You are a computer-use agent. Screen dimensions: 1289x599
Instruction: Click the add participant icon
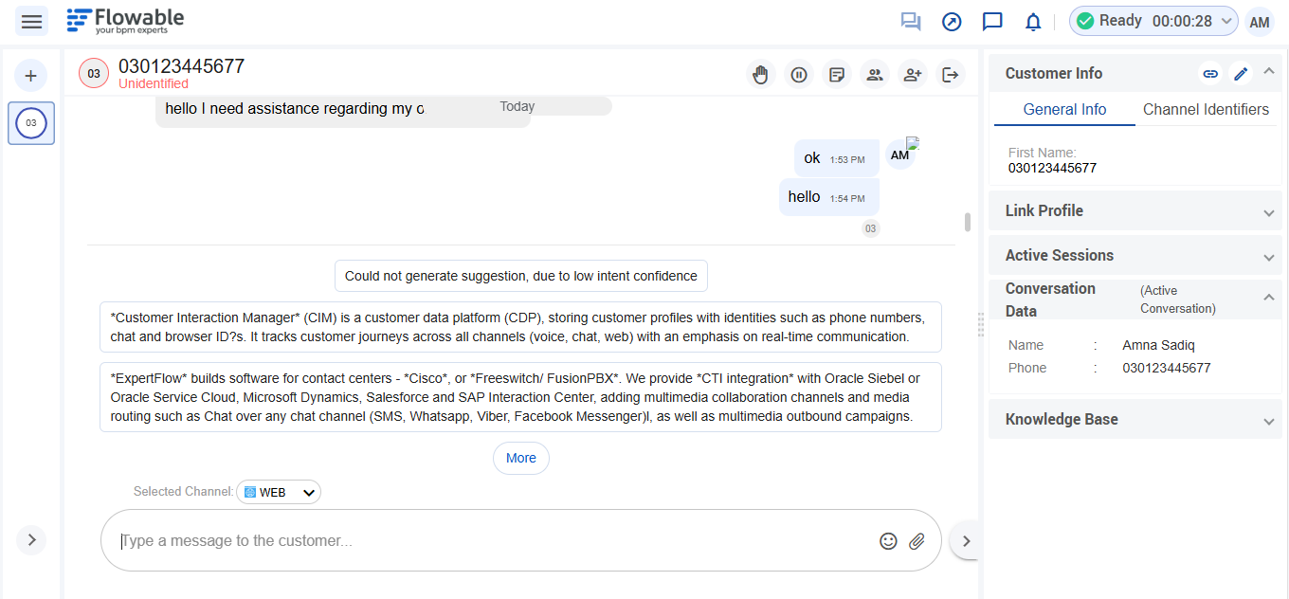point(912,74)
